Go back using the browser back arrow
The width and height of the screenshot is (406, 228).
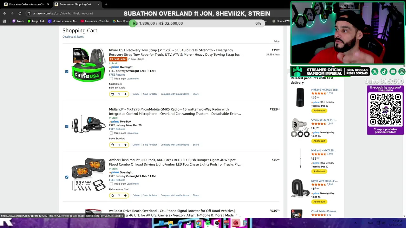click(x=4, y=13)
